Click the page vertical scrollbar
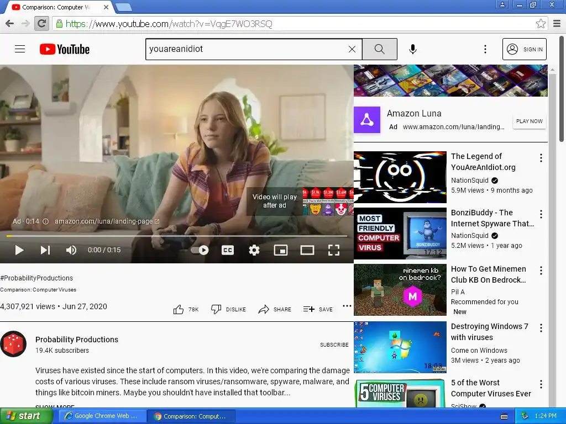 click(562, 88)
